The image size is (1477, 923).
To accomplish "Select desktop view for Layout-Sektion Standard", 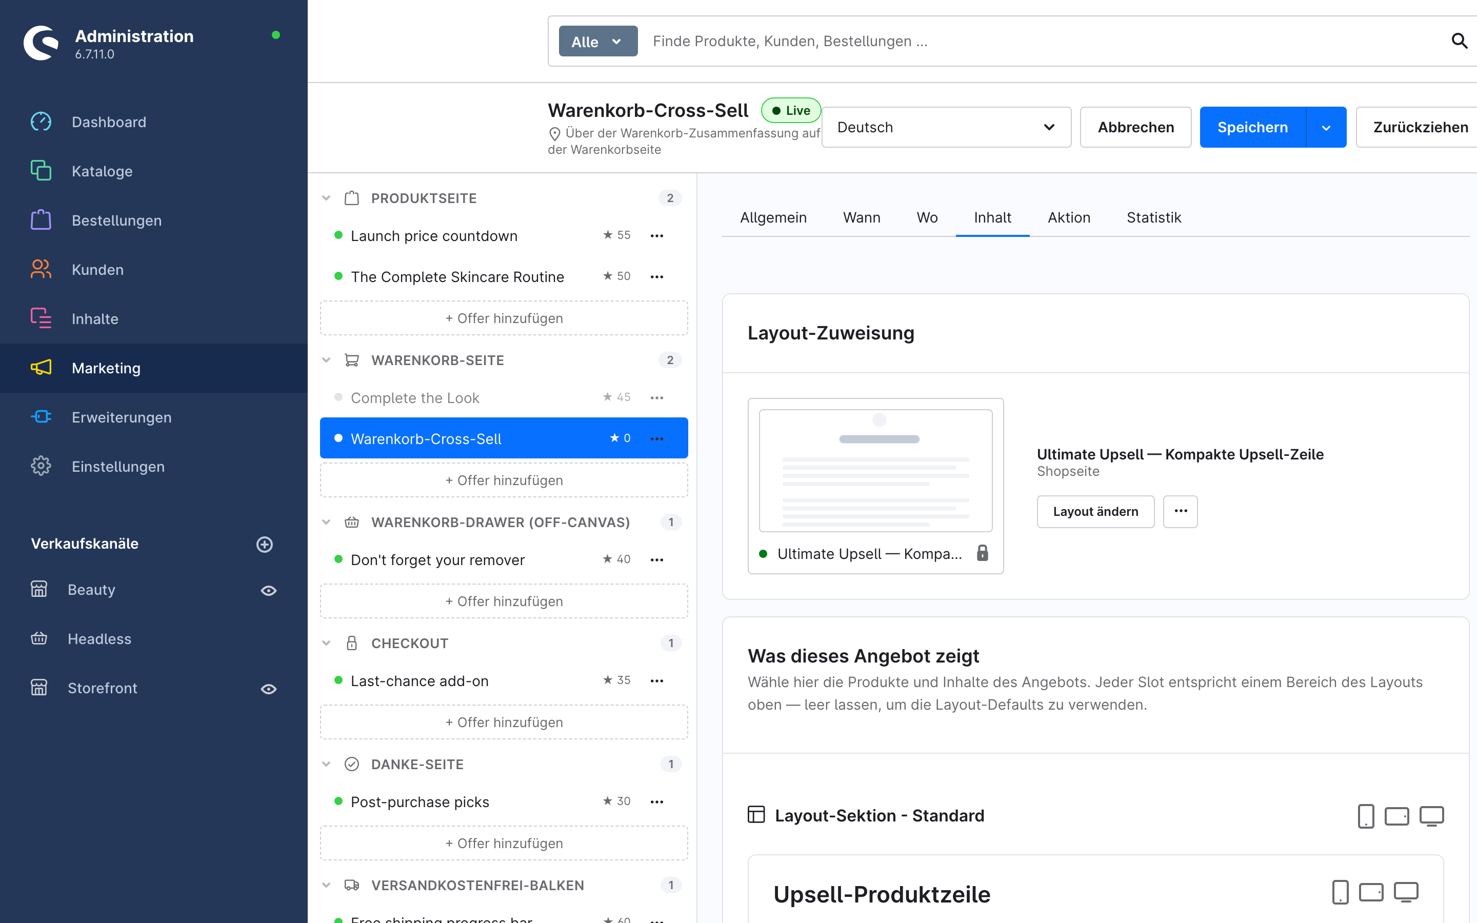I will [1431, 815].
